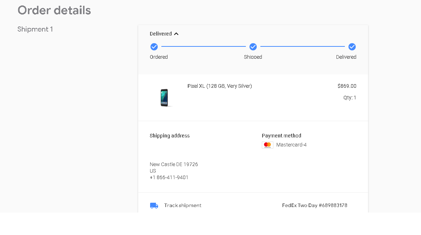Collapse the Delivered shipment status section

pos(176,34)
